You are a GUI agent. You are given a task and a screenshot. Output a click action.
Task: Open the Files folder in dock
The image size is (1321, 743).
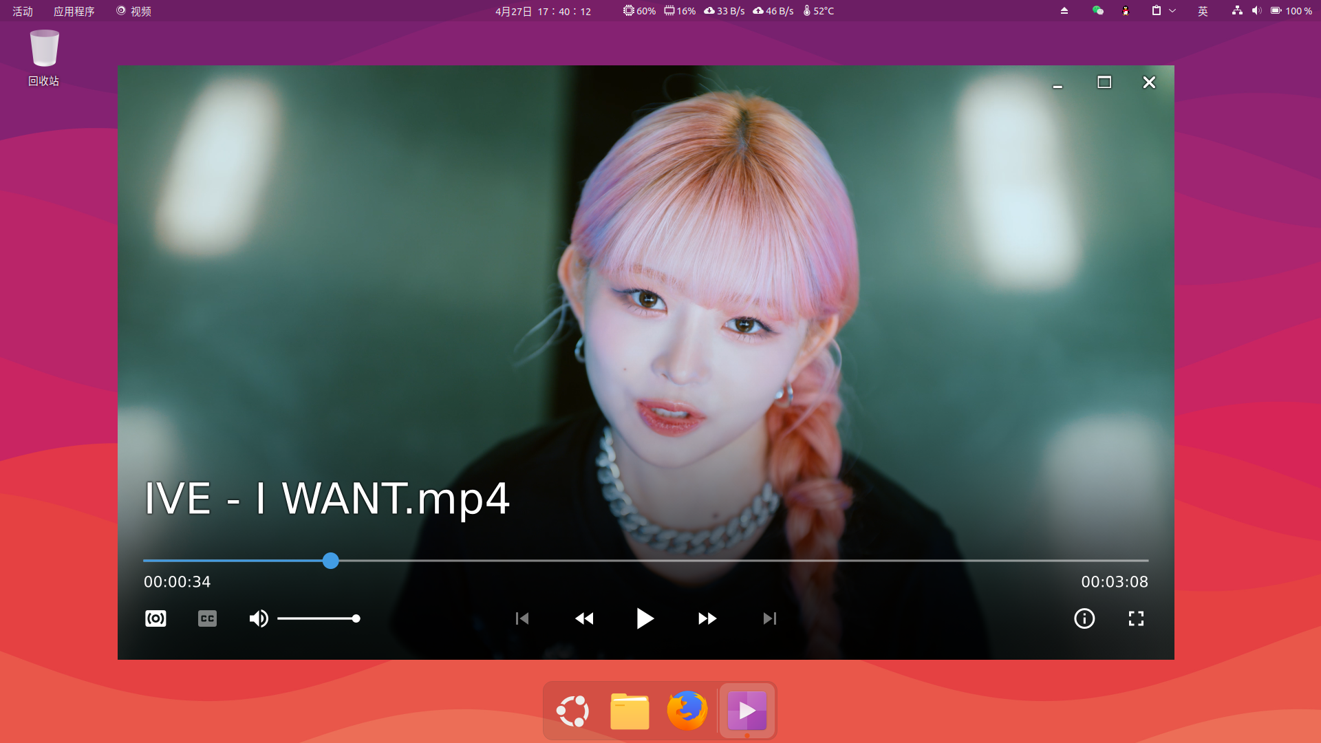[x=630, y=711]
